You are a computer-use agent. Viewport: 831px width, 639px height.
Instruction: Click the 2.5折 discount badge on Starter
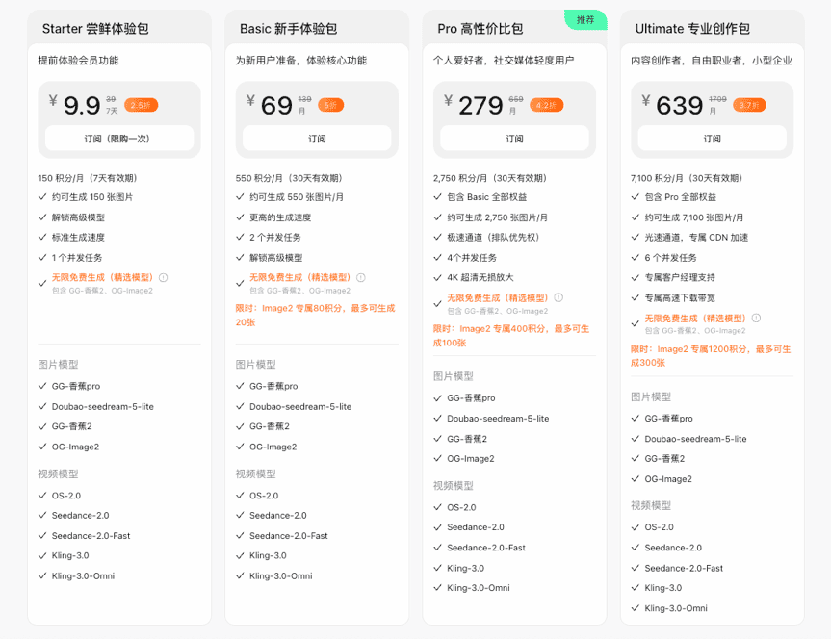141,105
